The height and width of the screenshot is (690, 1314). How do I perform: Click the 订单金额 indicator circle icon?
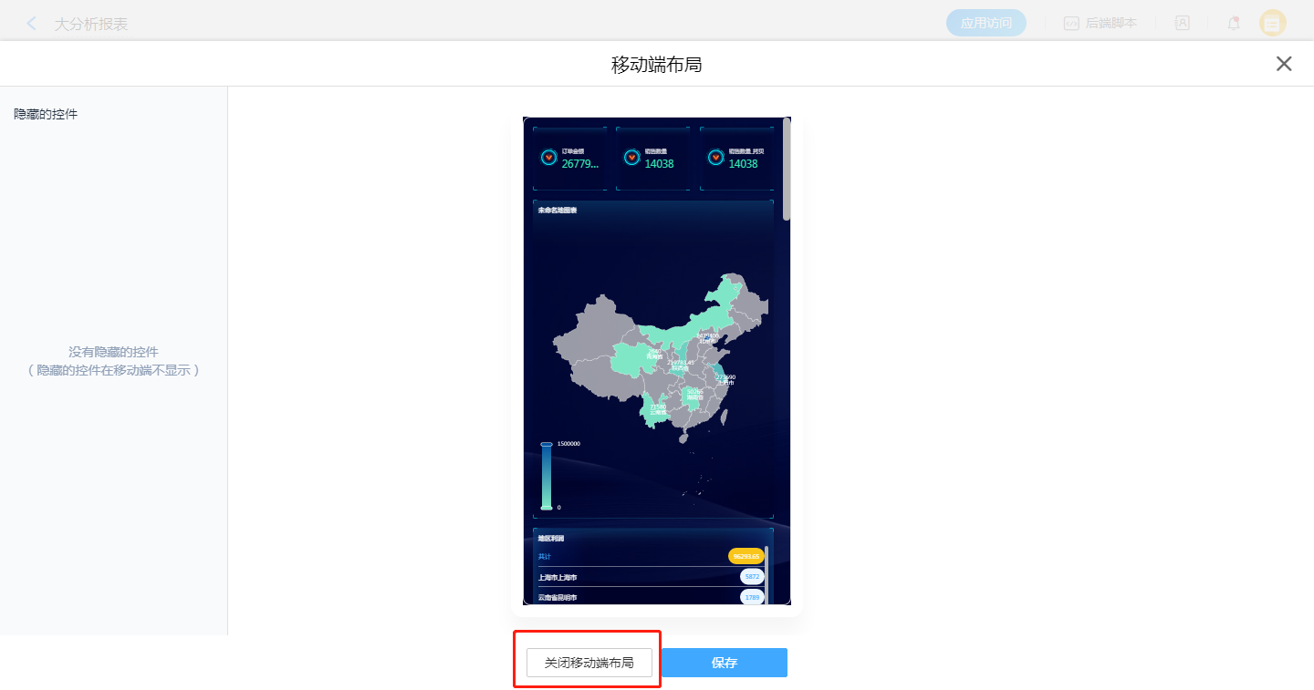[x=548, y=158]
